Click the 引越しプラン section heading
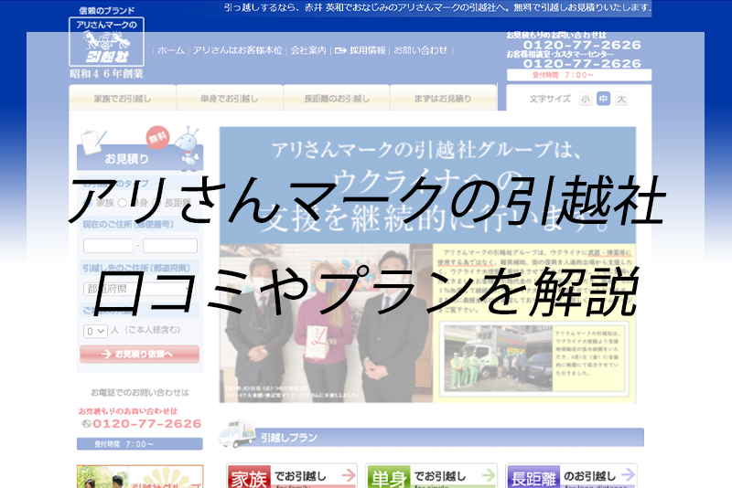This screenshot has width=732, height=488. coord(289,438)
